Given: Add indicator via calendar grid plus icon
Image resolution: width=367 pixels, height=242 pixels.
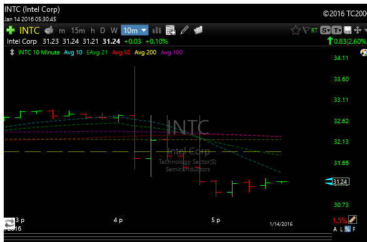Looking at the screenshot, I should point(171,30).
